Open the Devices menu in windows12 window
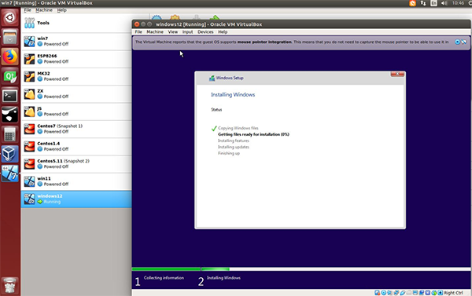This screenshot has width=472, height=296. (x=205, y=32)
